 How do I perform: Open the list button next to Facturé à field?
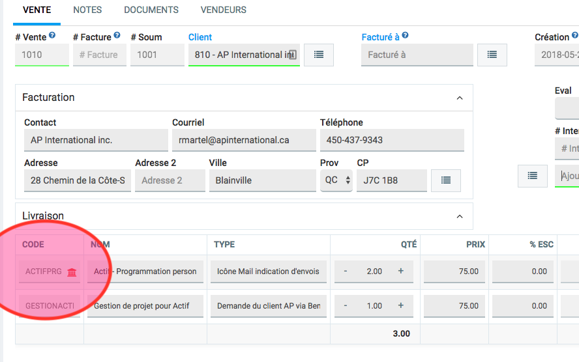[492, 55]
